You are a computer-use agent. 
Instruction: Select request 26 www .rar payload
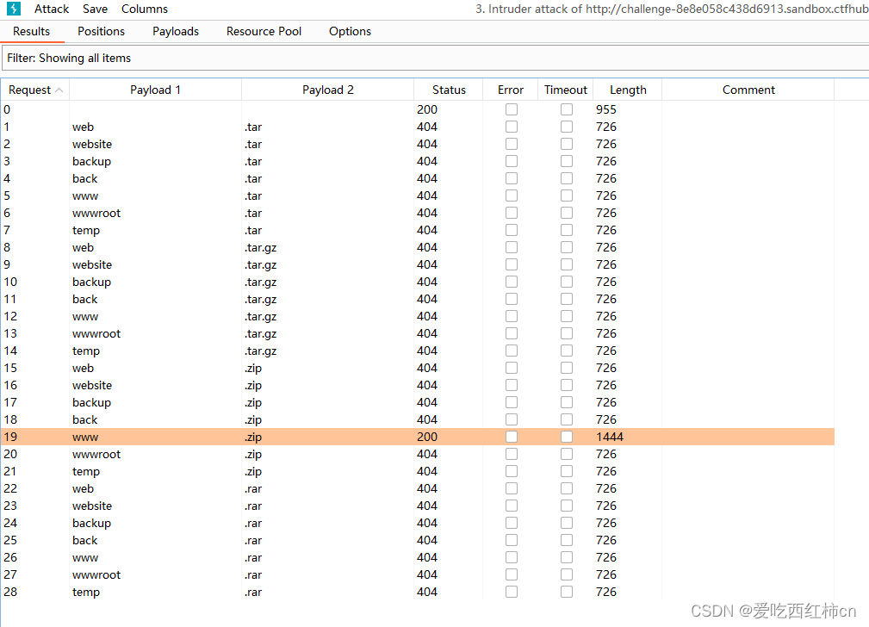coord(85,558)
